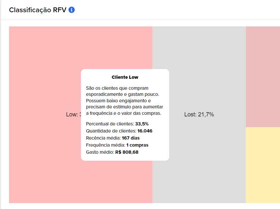Click the bold 1 compras value
The width and height of the screenshot is (280, 209).
point(137,145)
